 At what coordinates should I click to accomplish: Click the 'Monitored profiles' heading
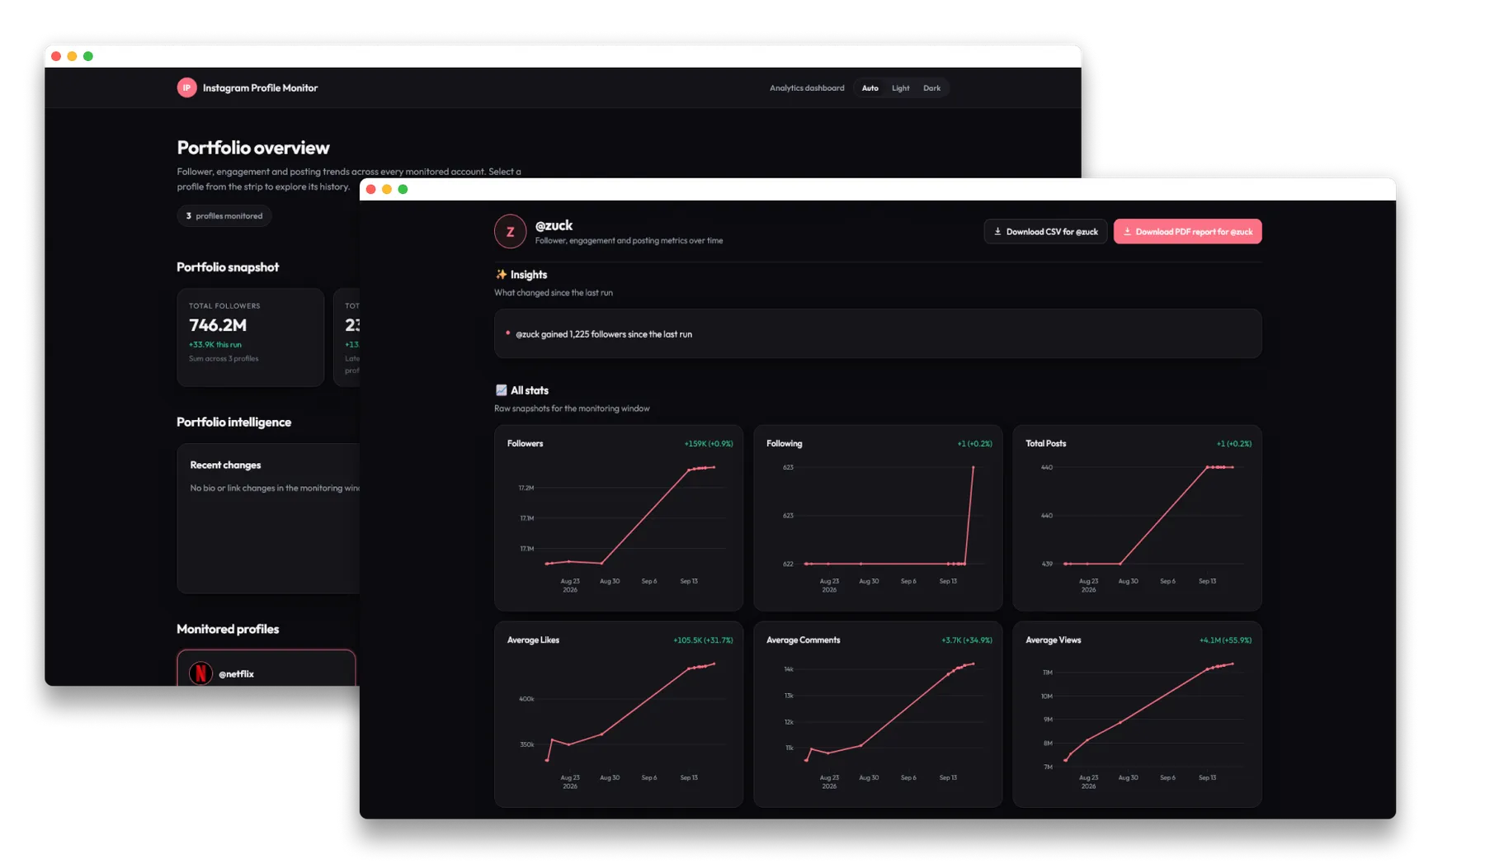click(228, 629)
